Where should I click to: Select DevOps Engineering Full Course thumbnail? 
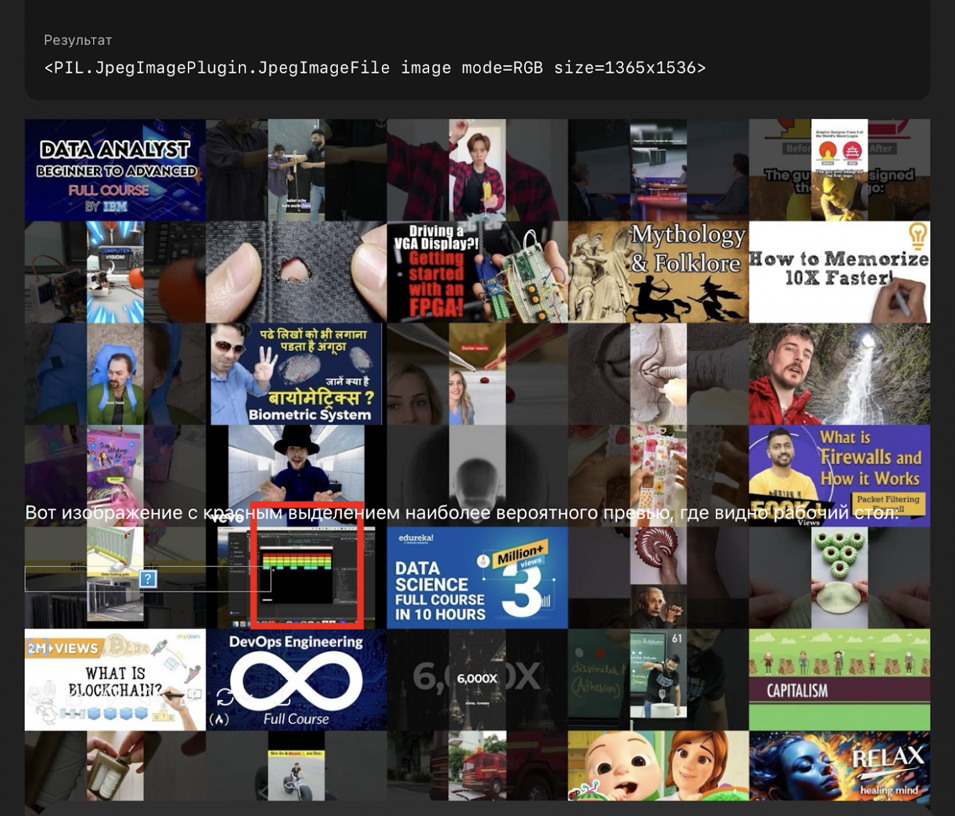pos(296,680)
